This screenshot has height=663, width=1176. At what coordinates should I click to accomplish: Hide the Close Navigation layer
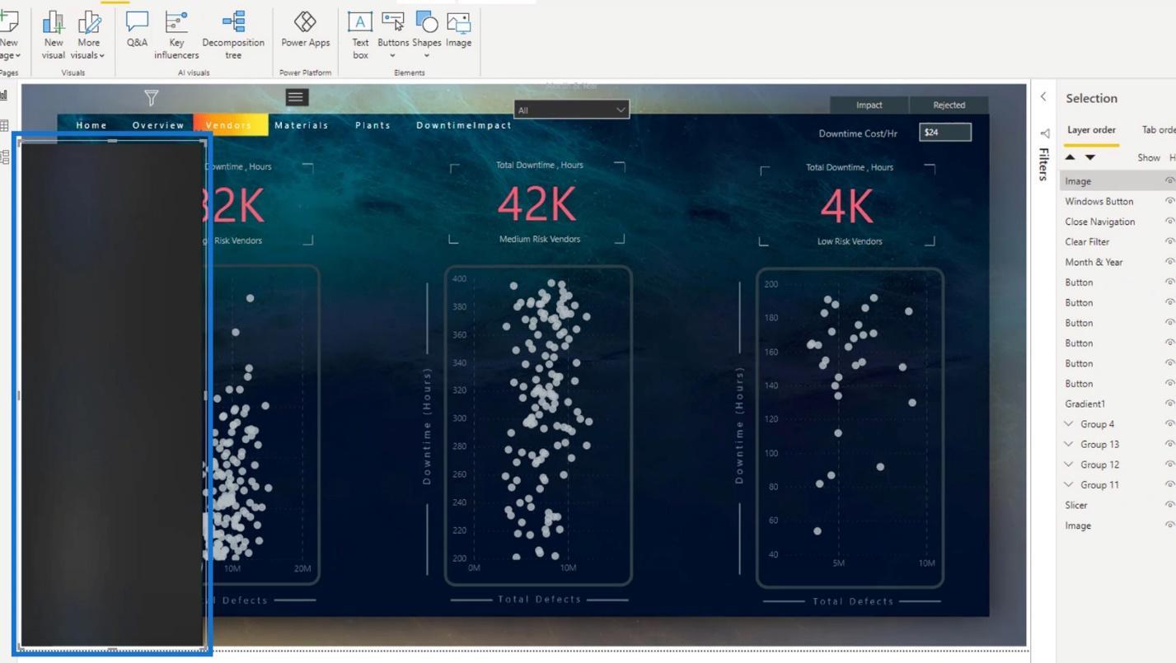[1169, 222]
